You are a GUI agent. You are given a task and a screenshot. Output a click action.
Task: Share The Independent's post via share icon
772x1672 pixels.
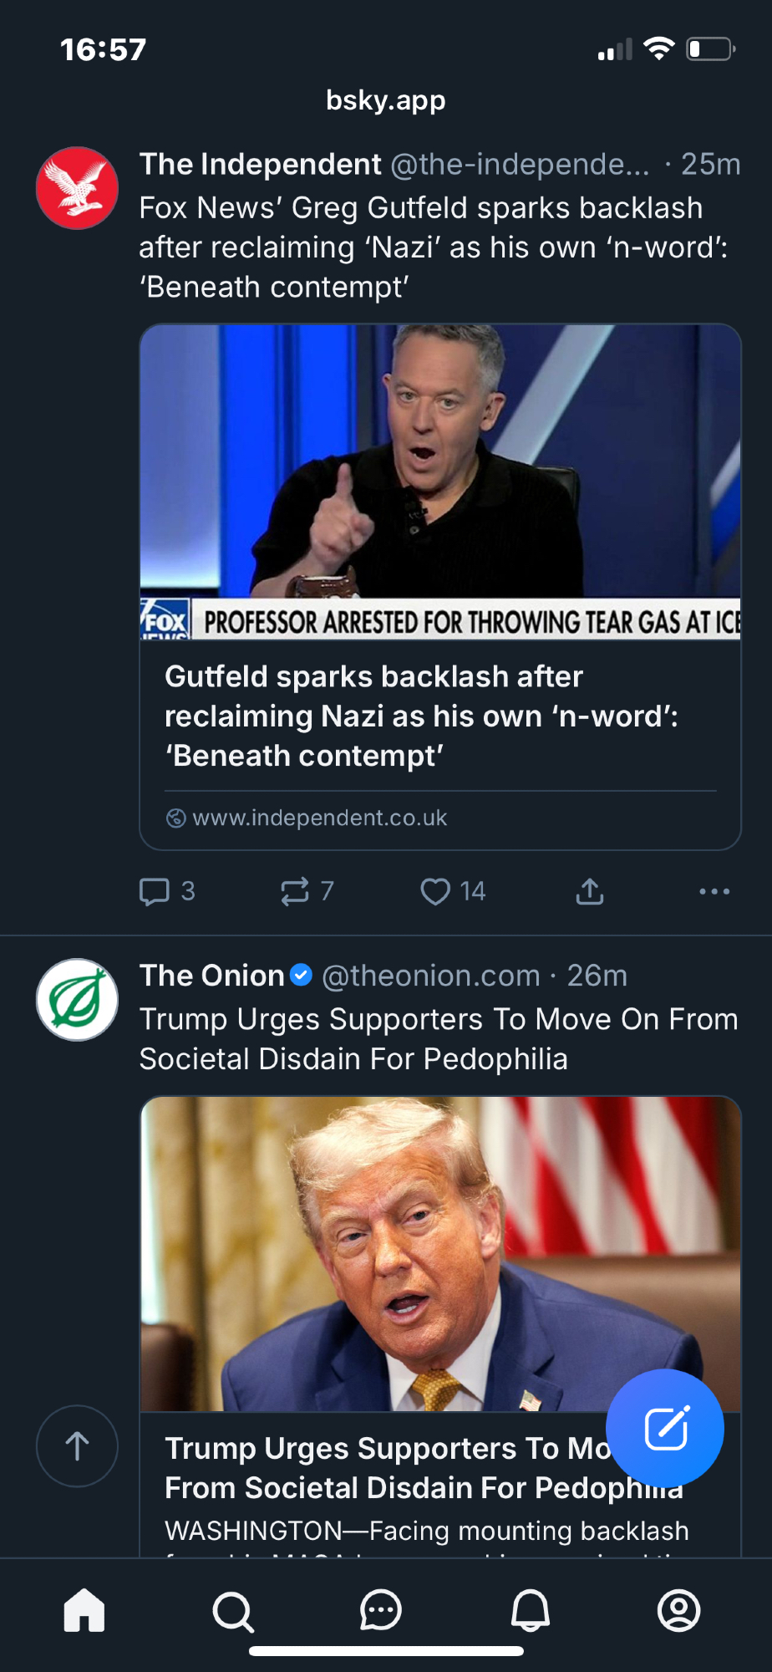(x=590, y=891)
